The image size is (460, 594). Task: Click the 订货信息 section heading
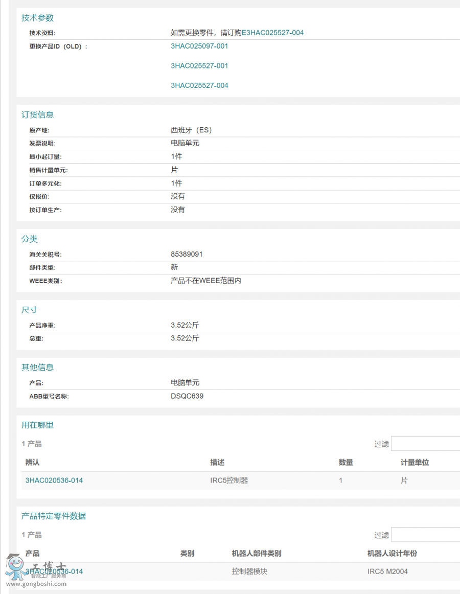tap(37, 115)
